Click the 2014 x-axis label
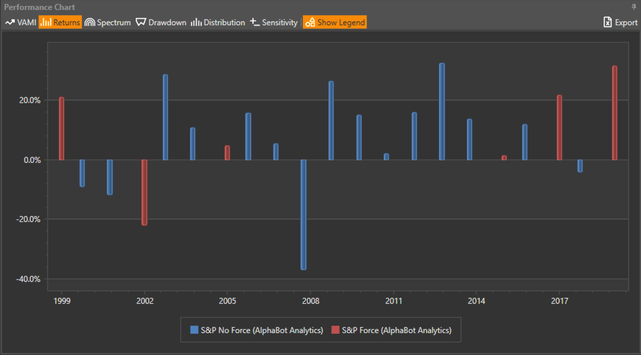The height and width of the screenshot is (355, 641). point(477,301)
